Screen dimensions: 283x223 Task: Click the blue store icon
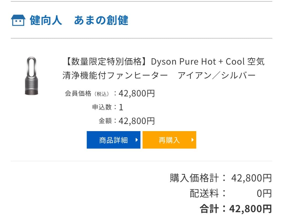coord(18,20)
